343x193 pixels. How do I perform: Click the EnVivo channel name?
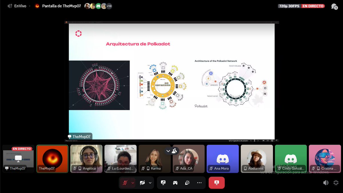click(20, 6)
